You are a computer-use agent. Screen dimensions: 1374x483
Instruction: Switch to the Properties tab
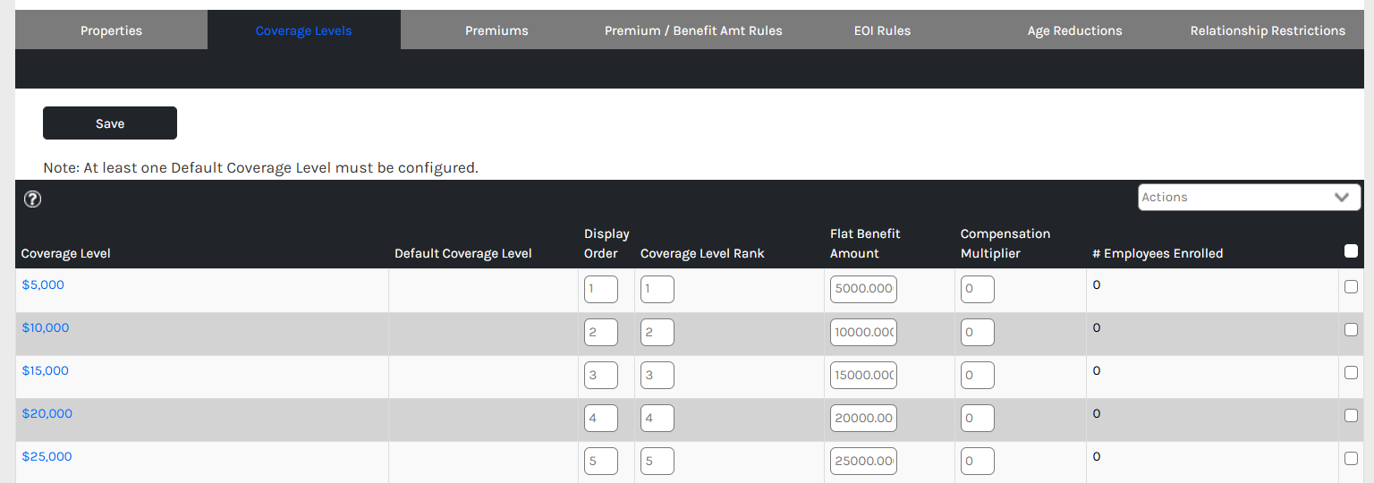tap(111, 30)
